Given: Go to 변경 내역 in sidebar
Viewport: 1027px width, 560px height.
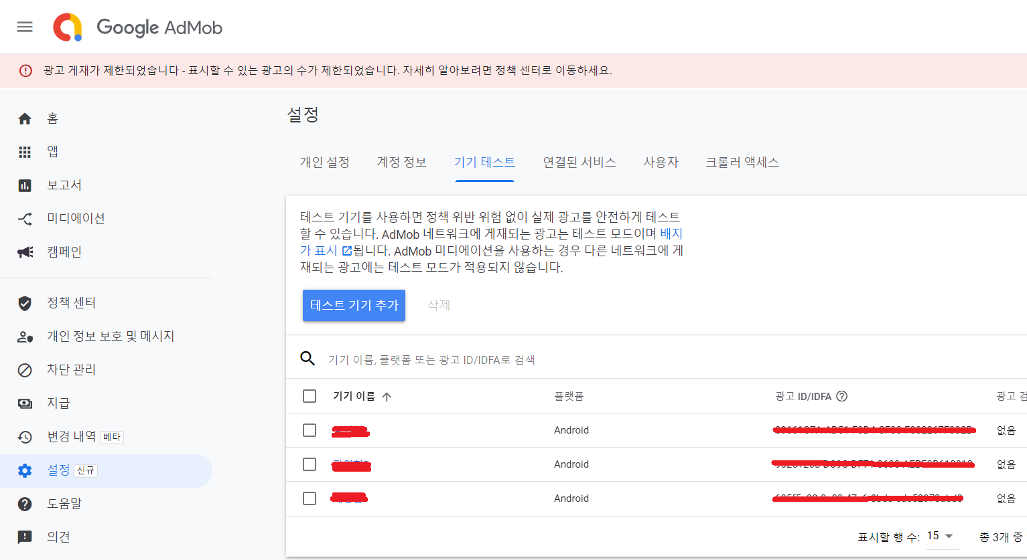Looking at the screenshot, I should click(x=71, y=437).
